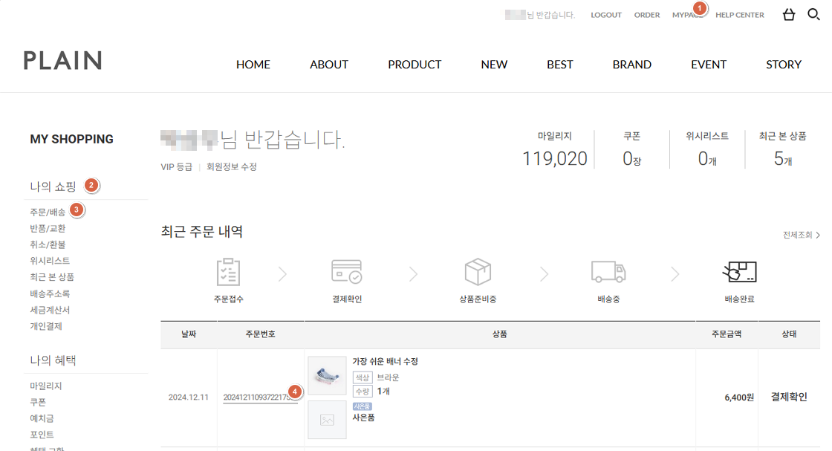The height and width of the screenshot is (451, 832).
Task: Click product name 가장 쉬운 배너 수정
Action: pos(386,361)
